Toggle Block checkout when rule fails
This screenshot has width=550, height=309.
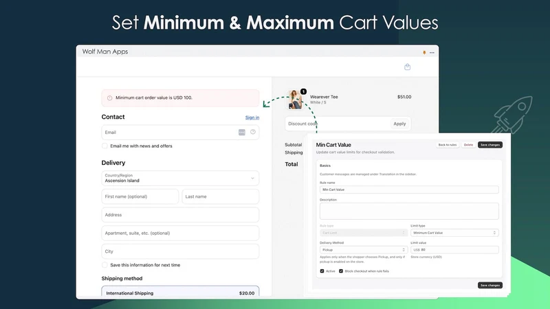coord(341,271)
